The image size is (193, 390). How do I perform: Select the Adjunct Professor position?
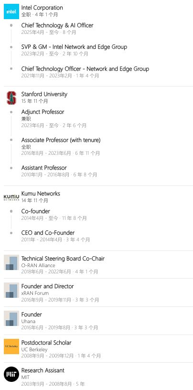[43, 112]
